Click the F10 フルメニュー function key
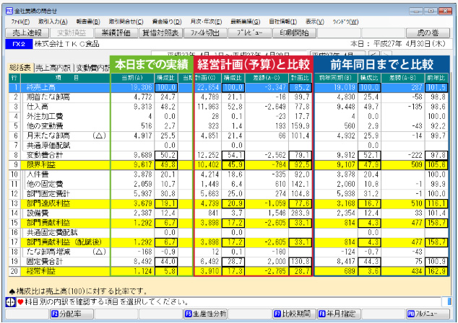Screen dimensions: 458x323 428,314
